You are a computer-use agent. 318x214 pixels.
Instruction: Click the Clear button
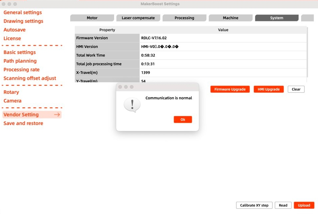point(296,89)
